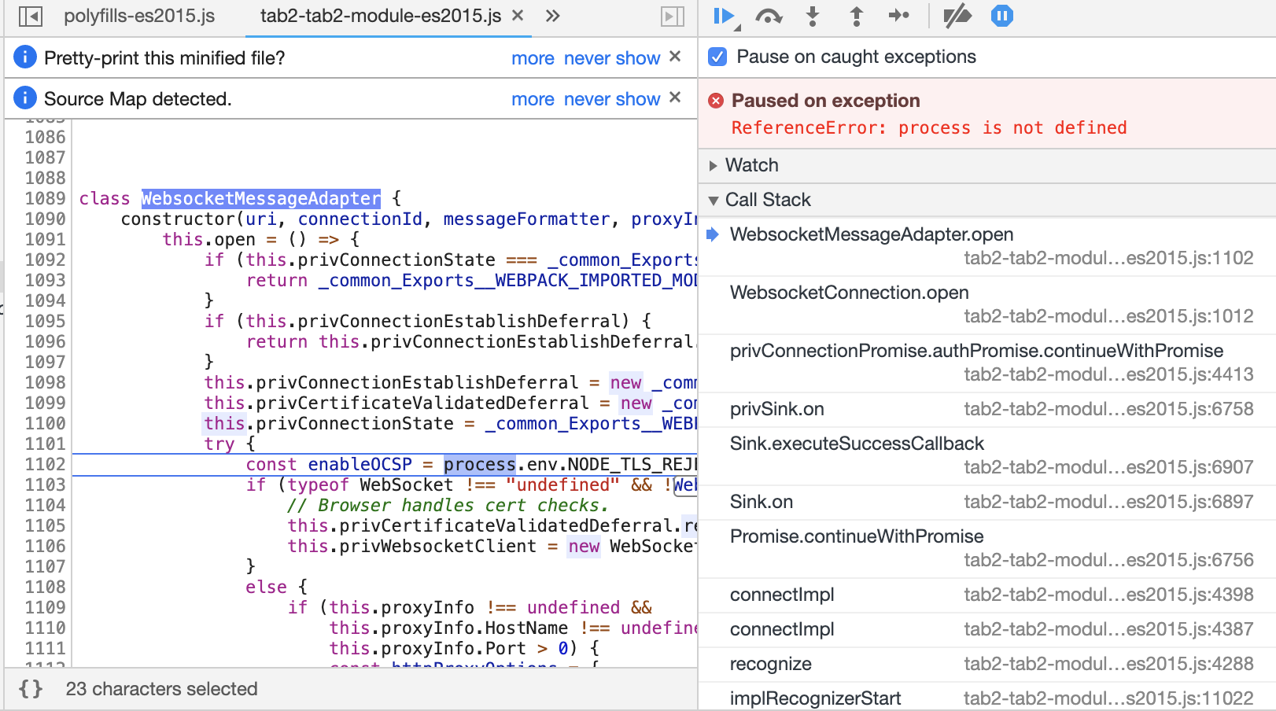Step into next function call
This screenshot has width=1276, height=711.
(812, 16)
